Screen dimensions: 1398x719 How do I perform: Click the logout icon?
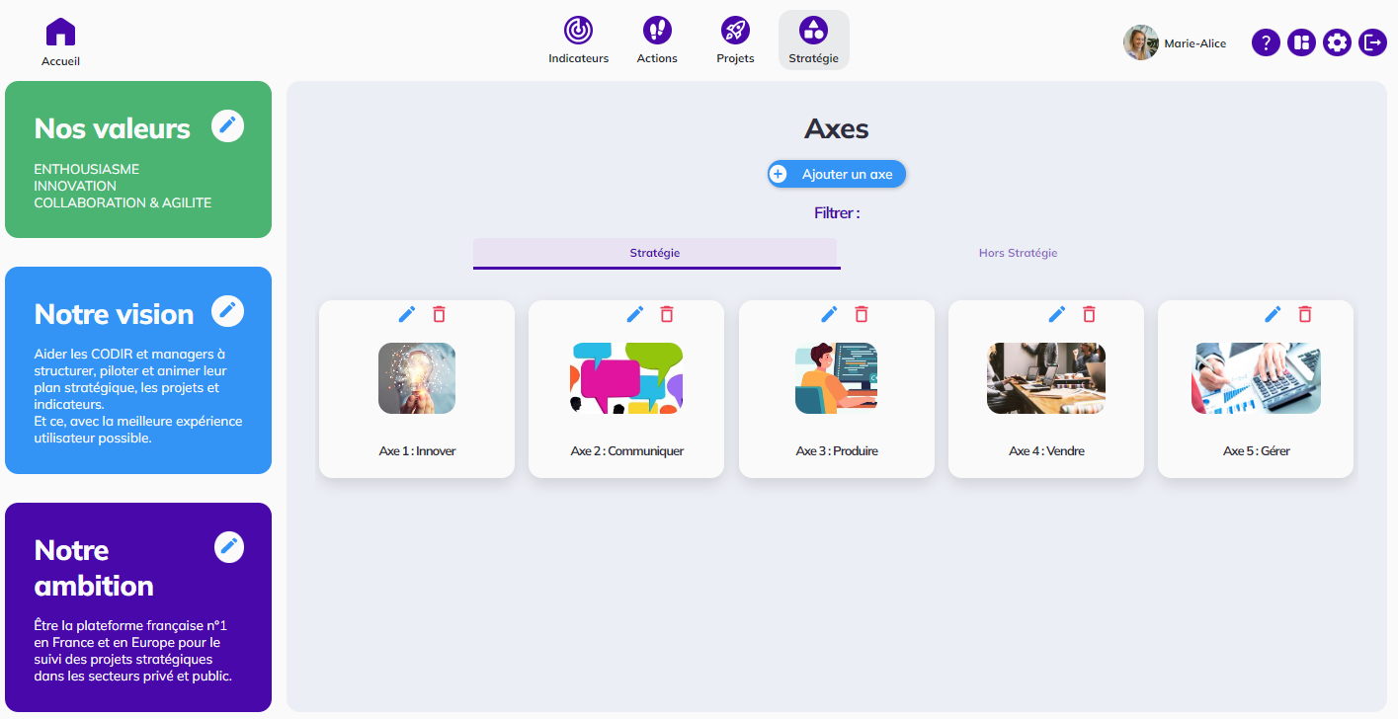point(1372,42)
